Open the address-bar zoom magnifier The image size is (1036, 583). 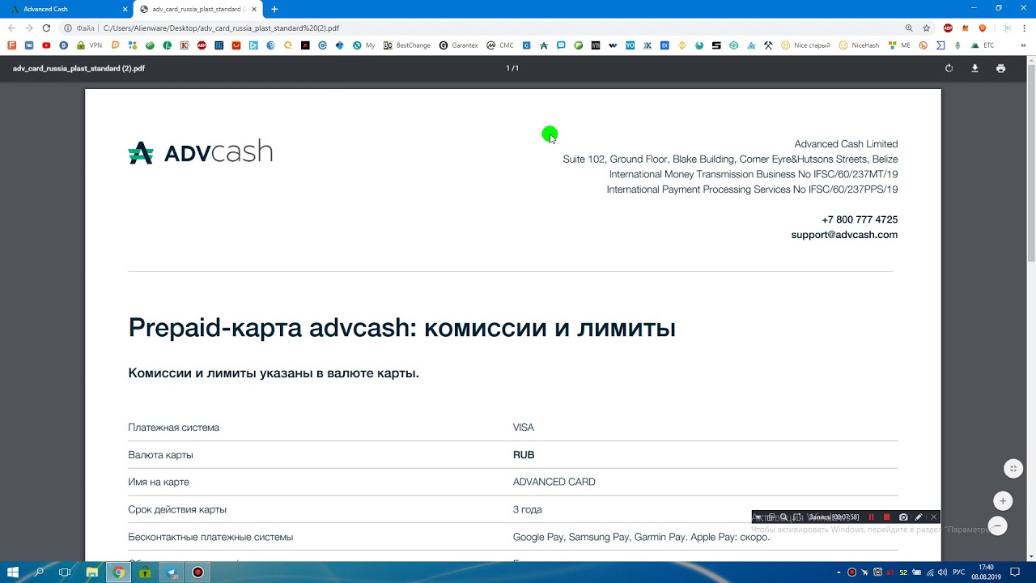[x=909, y=28]
